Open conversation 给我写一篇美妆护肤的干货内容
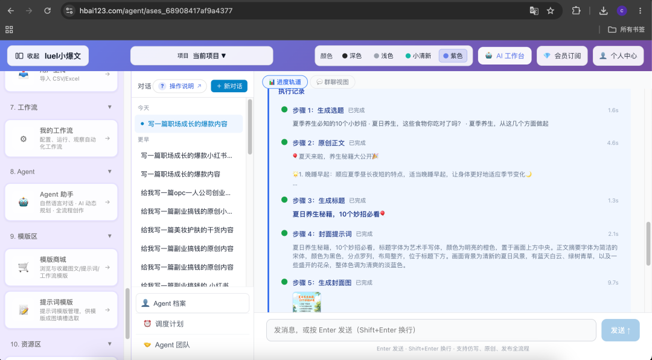The height and width of the screenshot is (360, 652). coord(187,230)
